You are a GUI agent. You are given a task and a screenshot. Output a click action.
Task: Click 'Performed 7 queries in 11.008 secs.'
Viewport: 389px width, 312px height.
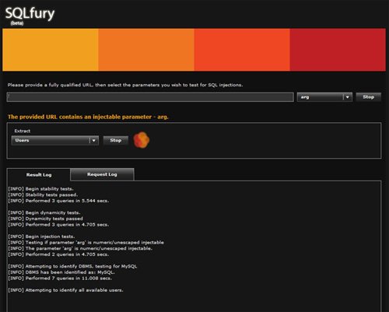pyautogui.click(x=60, y=279)
